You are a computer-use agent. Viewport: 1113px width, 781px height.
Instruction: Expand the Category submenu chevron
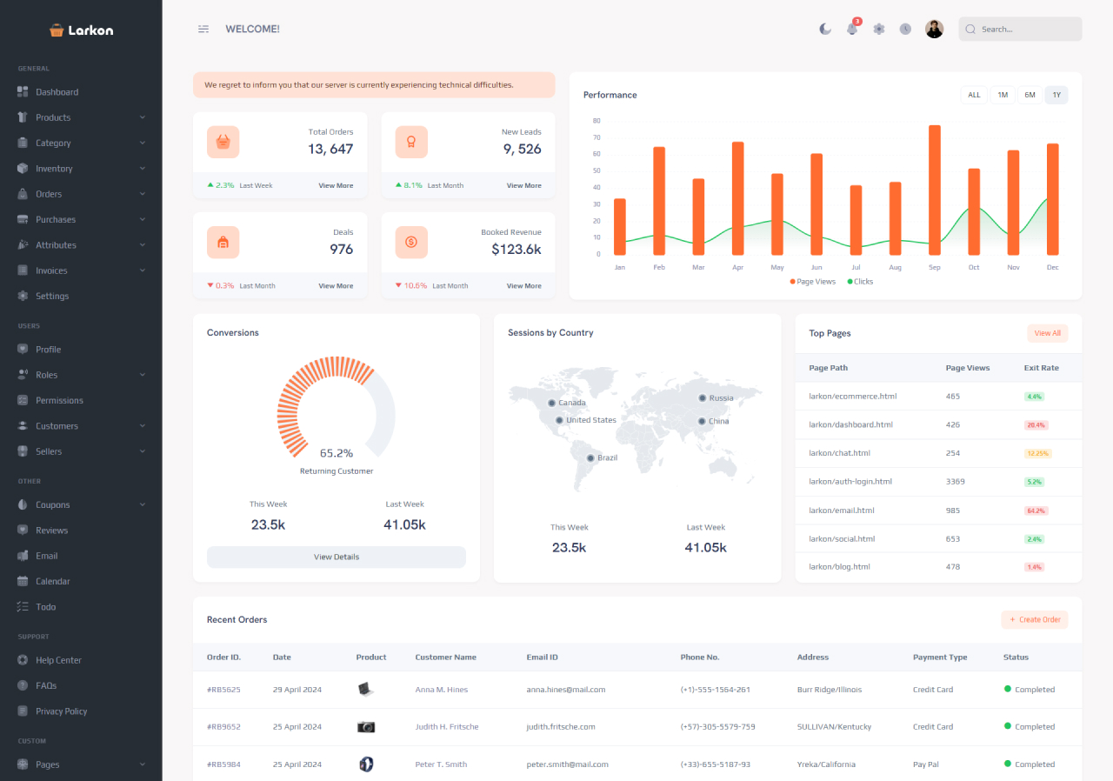tap(143, 143)
